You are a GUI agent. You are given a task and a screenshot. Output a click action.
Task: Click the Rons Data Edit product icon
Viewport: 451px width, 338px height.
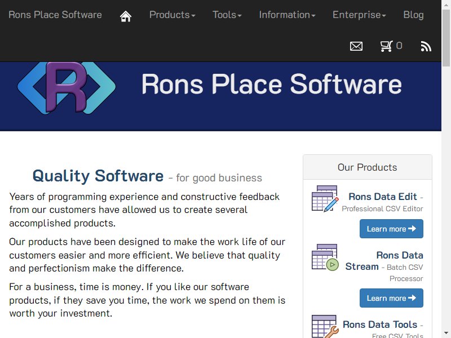coord(325,199)
